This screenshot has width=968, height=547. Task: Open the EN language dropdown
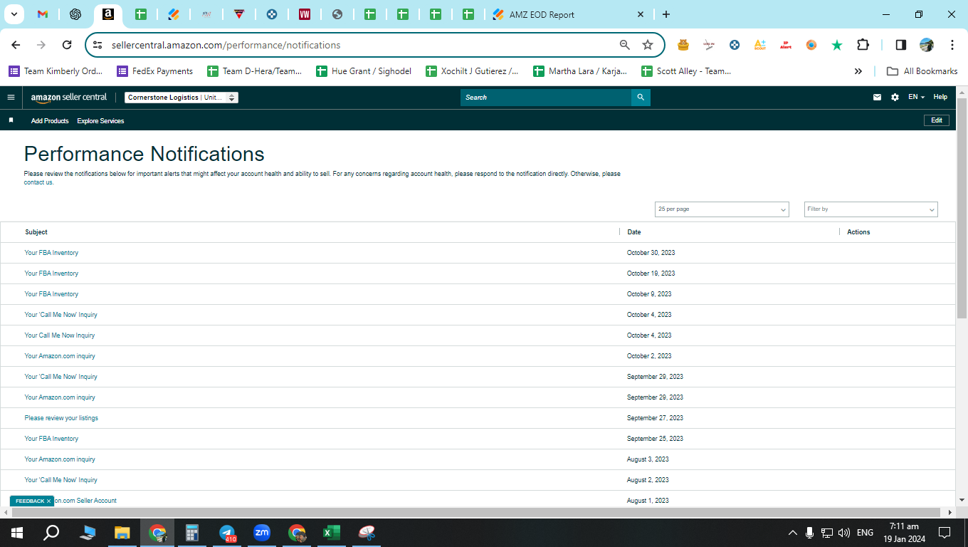click(916, 98)
